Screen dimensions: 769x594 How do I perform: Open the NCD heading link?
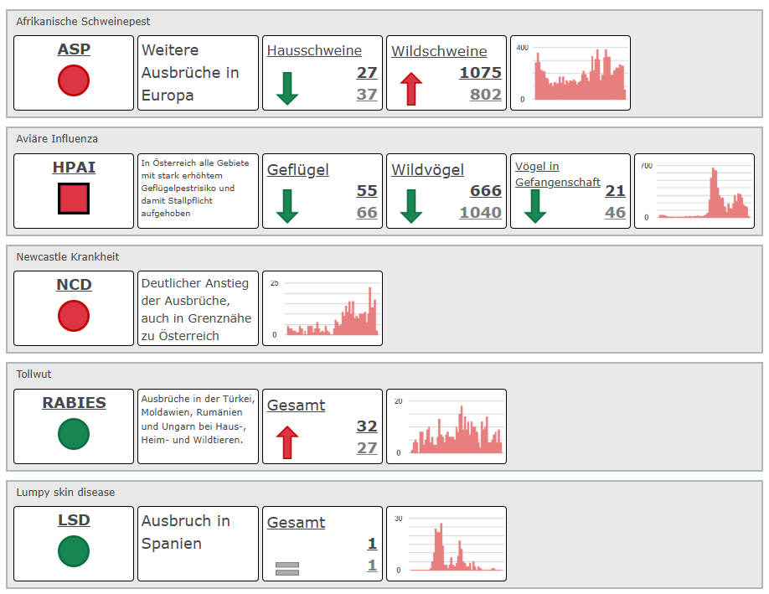click(74, 285)
